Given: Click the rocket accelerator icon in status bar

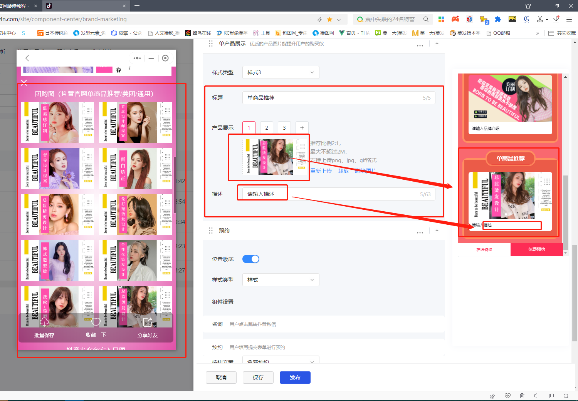Looking at the screenshot, I should pyautogui.click(x=492, y=396).
